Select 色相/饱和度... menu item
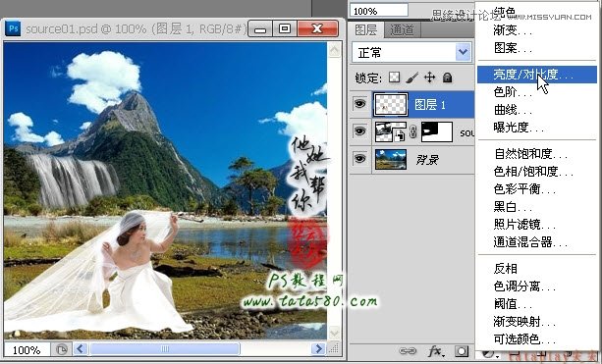 coord(536,172)
